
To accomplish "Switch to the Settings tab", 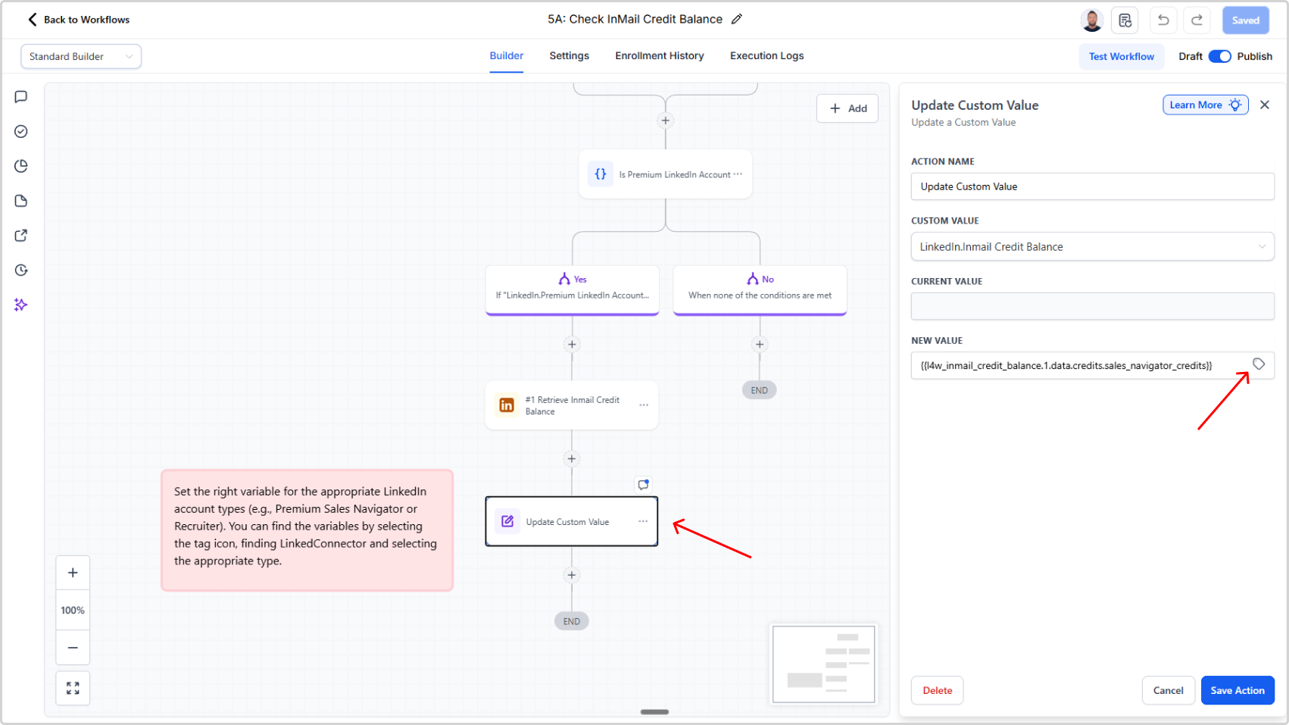I will point(569,56).
